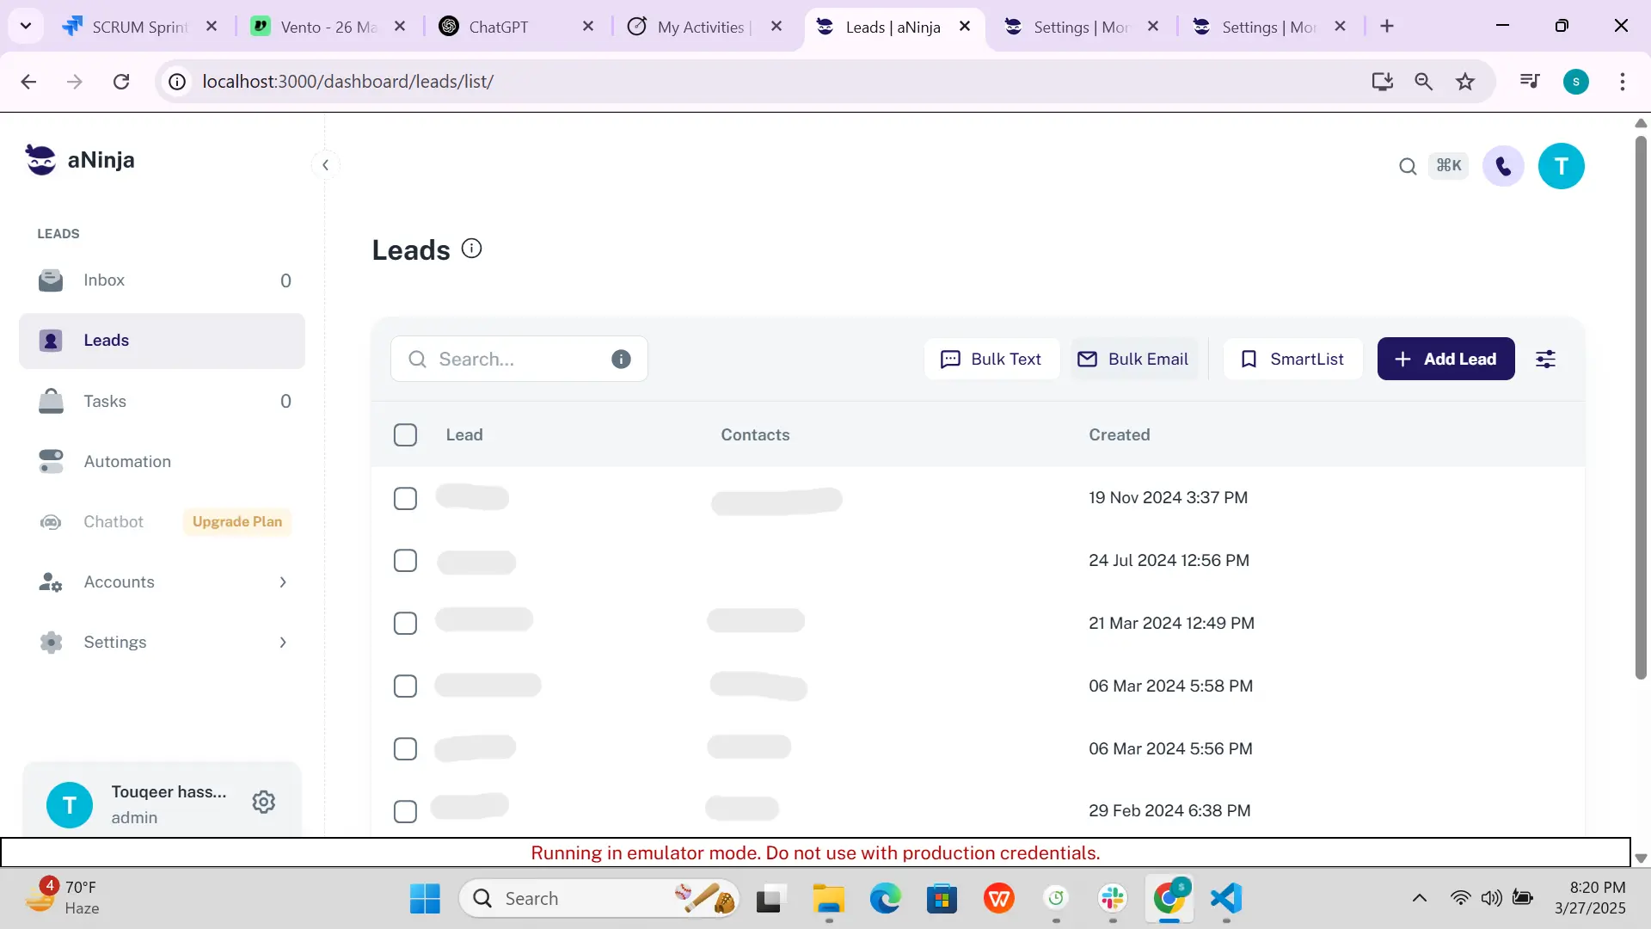1651x929 pixels.
Task: Toggle the select-all leads checkbox
Action: (x=405, y=434)
